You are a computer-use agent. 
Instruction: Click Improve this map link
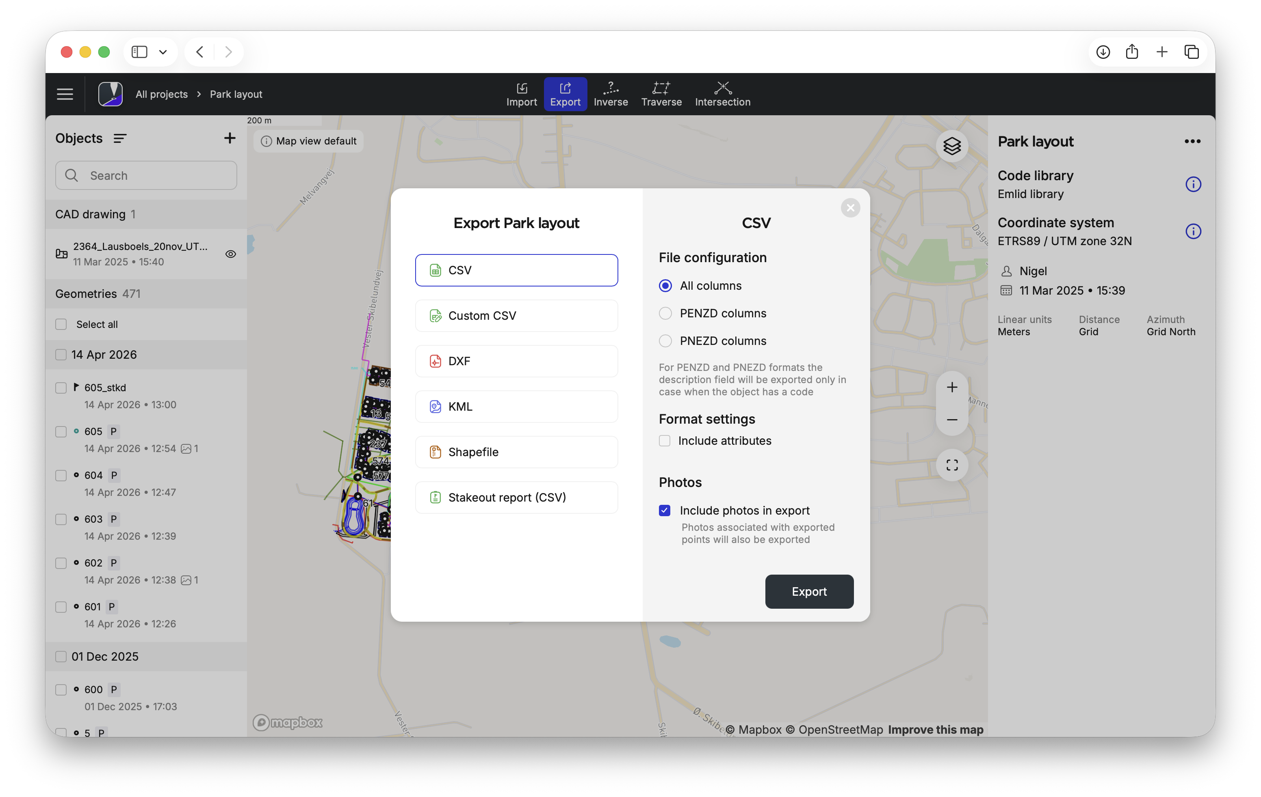tap(935, 730)
